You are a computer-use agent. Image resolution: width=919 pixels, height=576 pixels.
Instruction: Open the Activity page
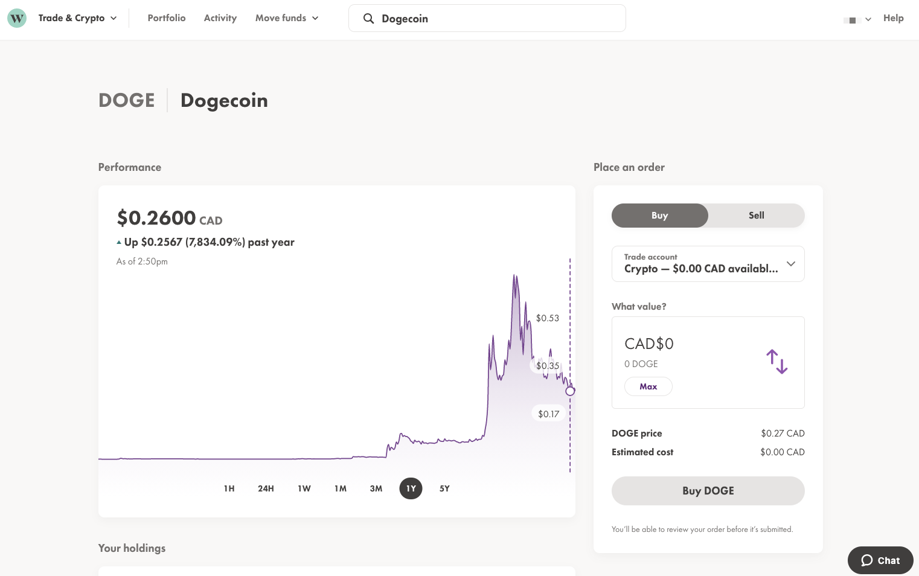tap(220, 18)
